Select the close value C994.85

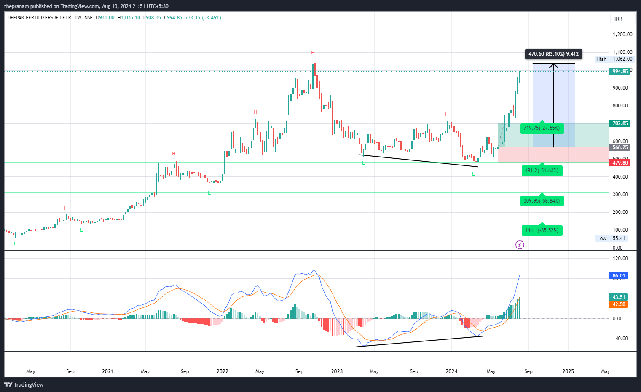(x=173, y=18)
